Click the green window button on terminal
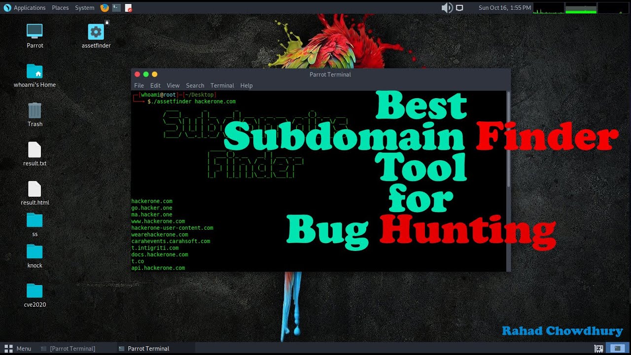 [x=146, y=74]
